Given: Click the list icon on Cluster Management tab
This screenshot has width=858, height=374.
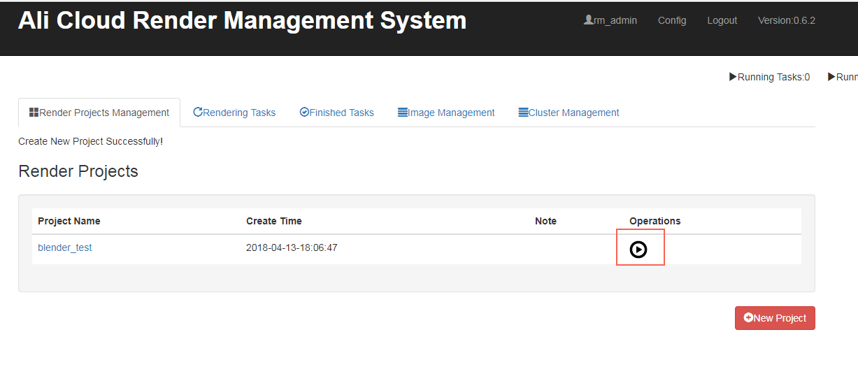Looking at the screenshot, I should (523, 112).
